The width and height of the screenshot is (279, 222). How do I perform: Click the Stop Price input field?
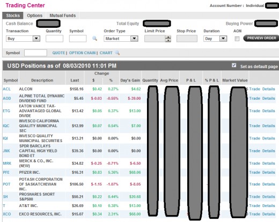pos(187,39)
